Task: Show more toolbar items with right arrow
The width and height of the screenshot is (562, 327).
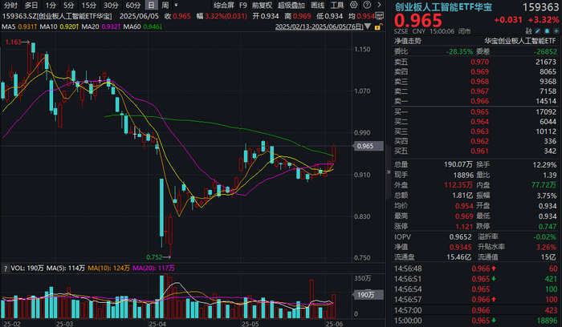Action: [379, 5]
